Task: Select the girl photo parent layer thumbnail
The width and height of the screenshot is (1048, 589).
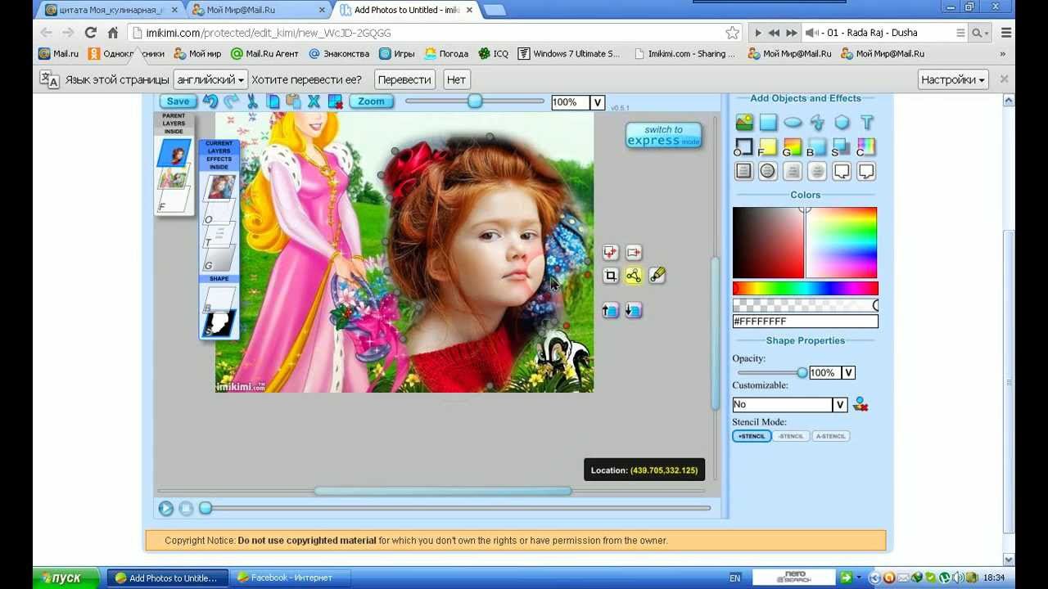Action: [x=174, y=152]
